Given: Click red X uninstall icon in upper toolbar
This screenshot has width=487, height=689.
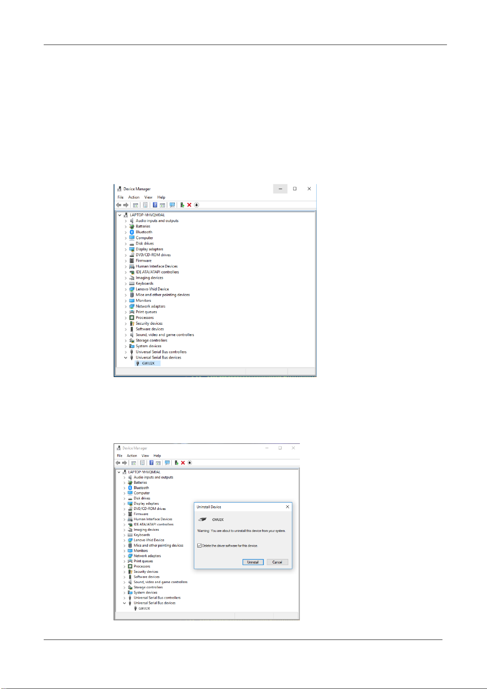Looking at the screenshot, I should [189, 205].
